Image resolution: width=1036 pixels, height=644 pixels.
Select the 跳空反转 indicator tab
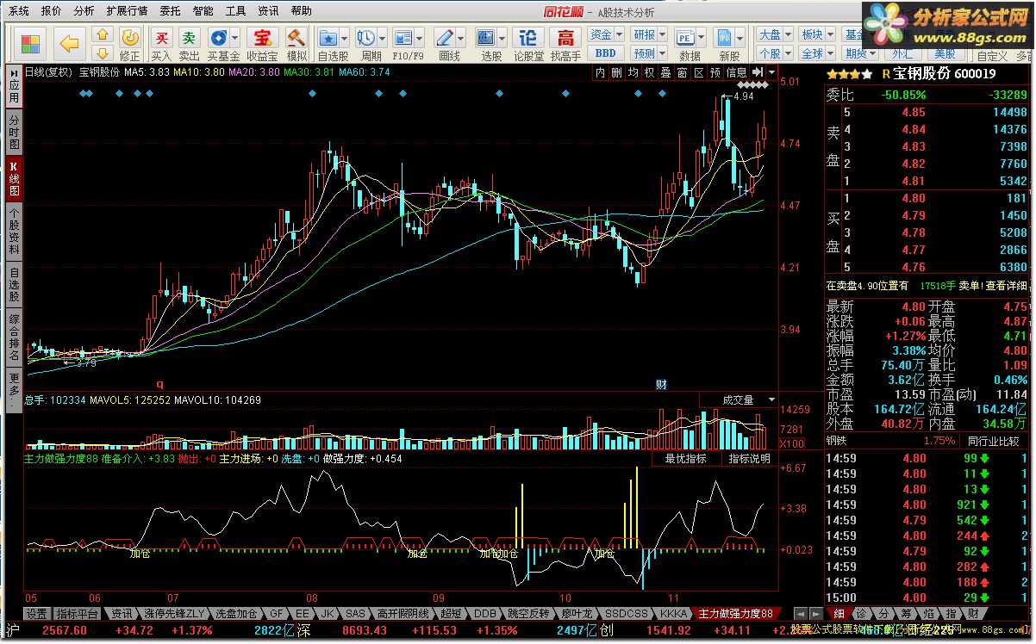point(528,614)
